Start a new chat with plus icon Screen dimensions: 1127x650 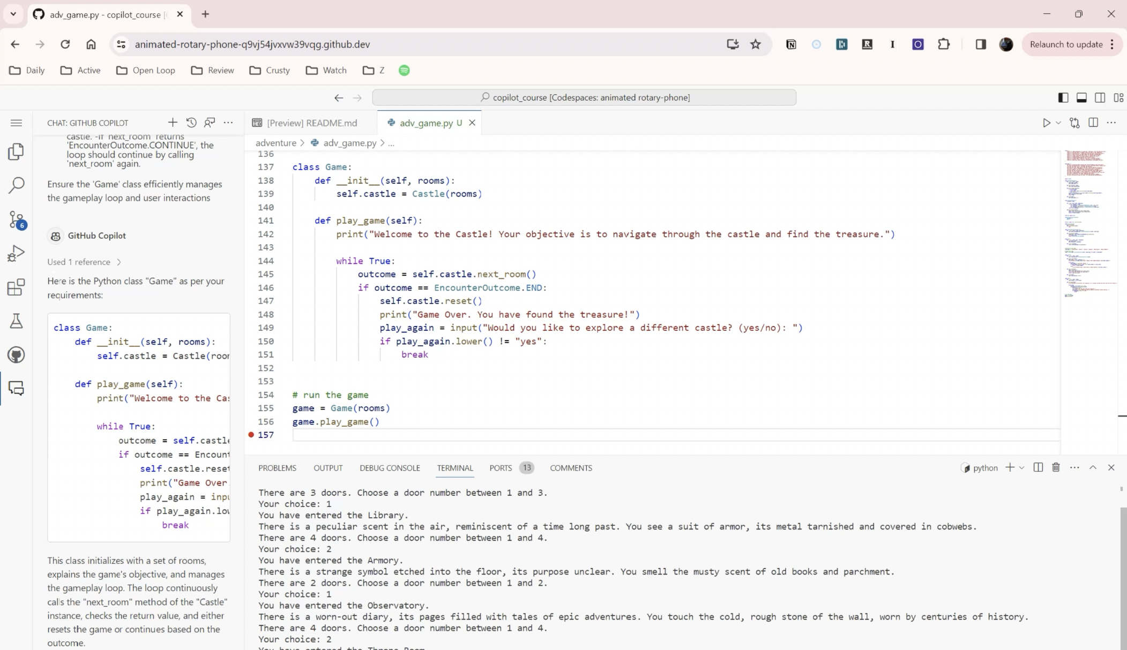pos(173,123)
